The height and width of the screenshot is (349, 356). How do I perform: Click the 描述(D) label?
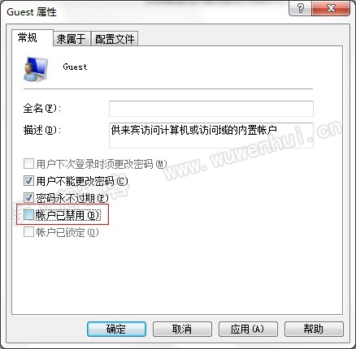pyautogui.click(x=41, y=131)
